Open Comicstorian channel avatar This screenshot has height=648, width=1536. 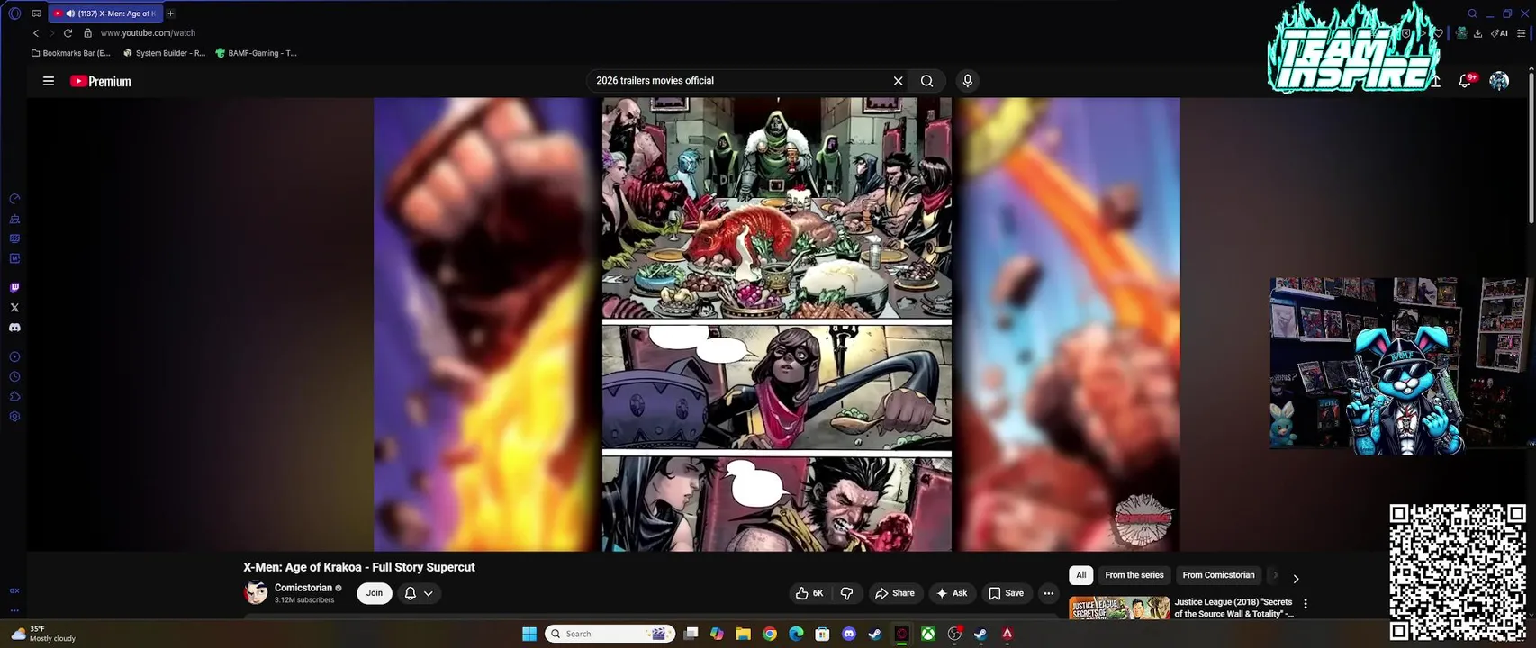click(256, 592)
